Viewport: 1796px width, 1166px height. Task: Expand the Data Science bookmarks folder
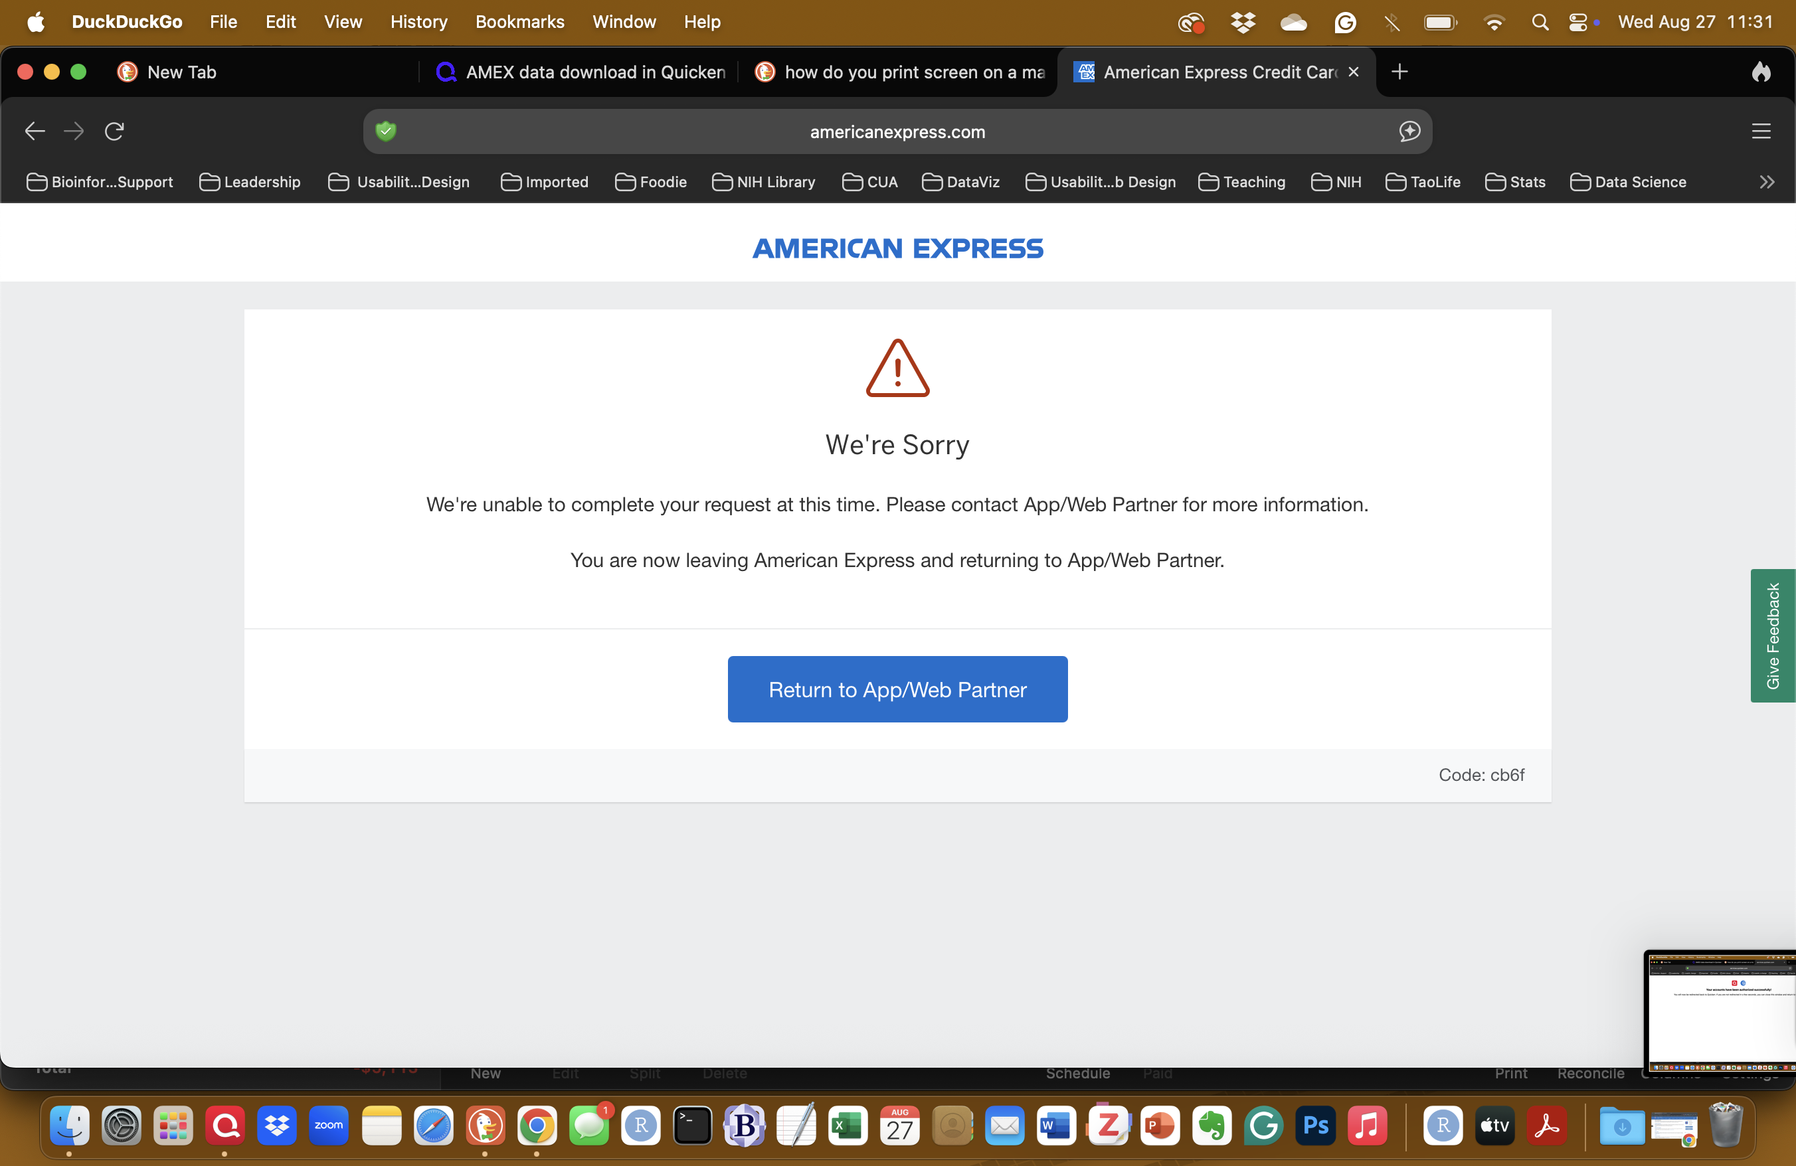coord(1628,182)
